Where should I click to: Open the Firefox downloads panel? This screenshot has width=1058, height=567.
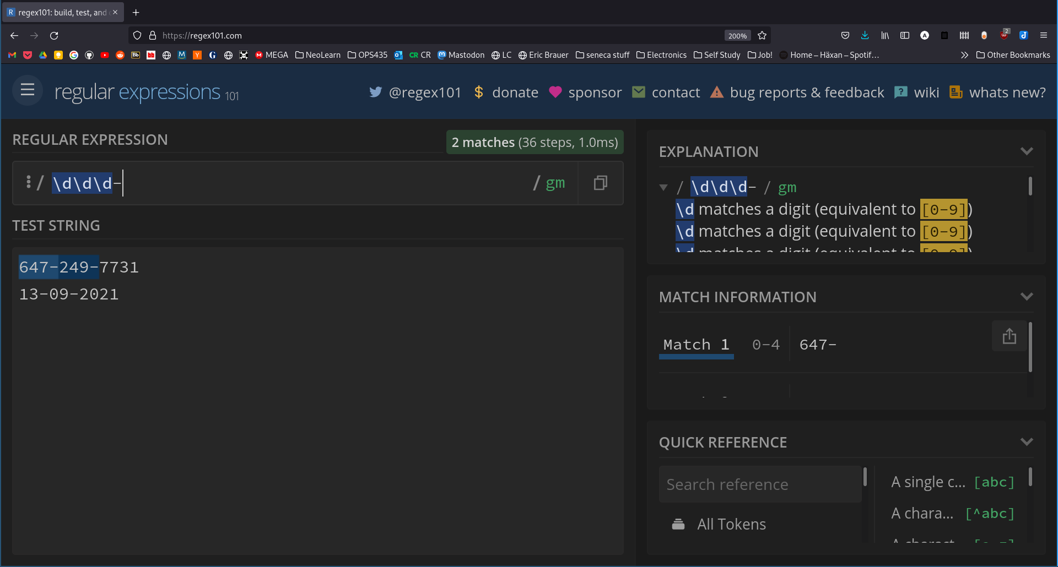tap(865, 36)
